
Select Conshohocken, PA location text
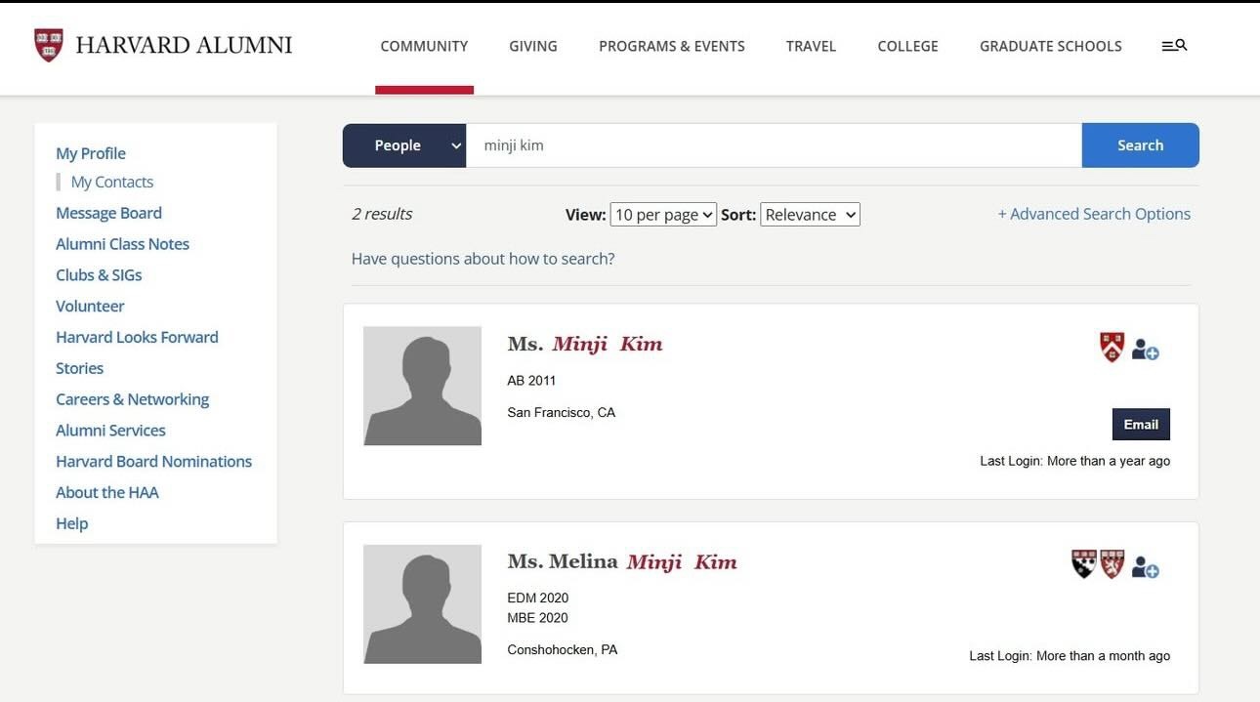point(563,649)
